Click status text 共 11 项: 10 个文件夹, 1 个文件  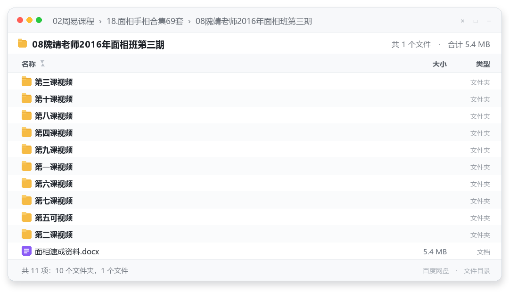click(x=74, y=271)
